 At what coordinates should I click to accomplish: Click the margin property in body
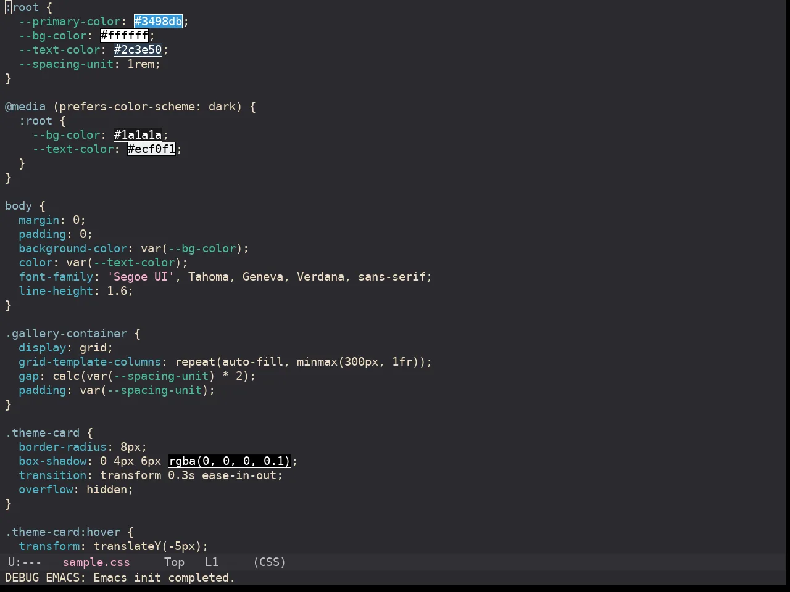pos(39,220)
